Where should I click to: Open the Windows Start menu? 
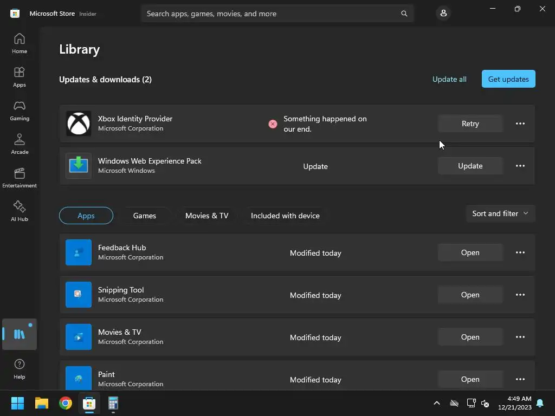pyautogui.click(x=17, y=403)
